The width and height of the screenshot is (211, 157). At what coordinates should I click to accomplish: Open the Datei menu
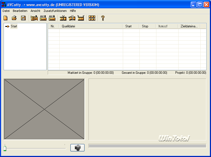6,11
